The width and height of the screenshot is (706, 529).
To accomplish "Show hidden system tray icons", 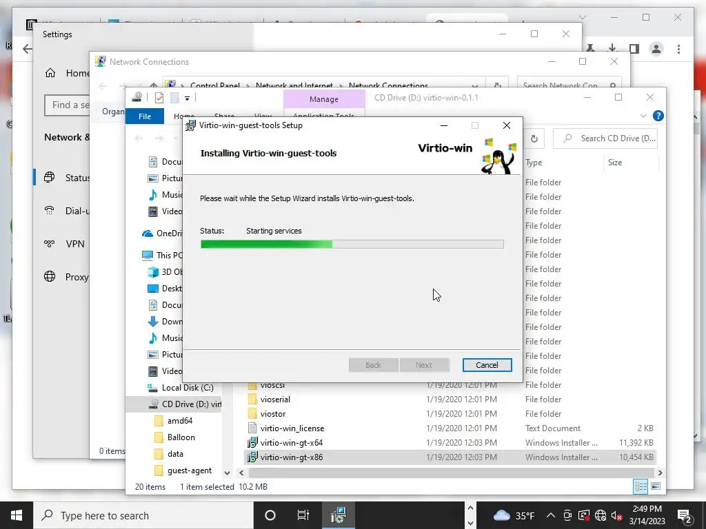I will click(550, 515).
